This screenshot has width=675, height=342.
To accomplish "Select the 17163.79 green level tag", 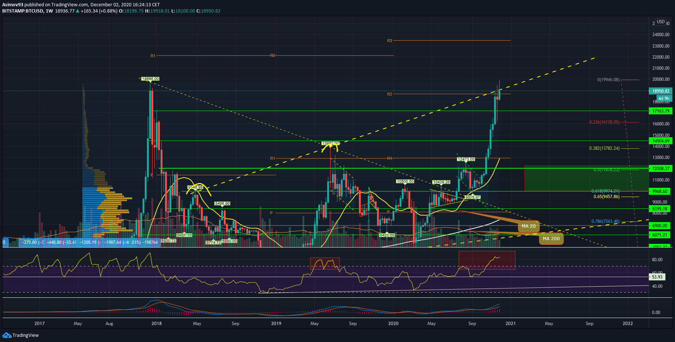I will pos(660,111).
